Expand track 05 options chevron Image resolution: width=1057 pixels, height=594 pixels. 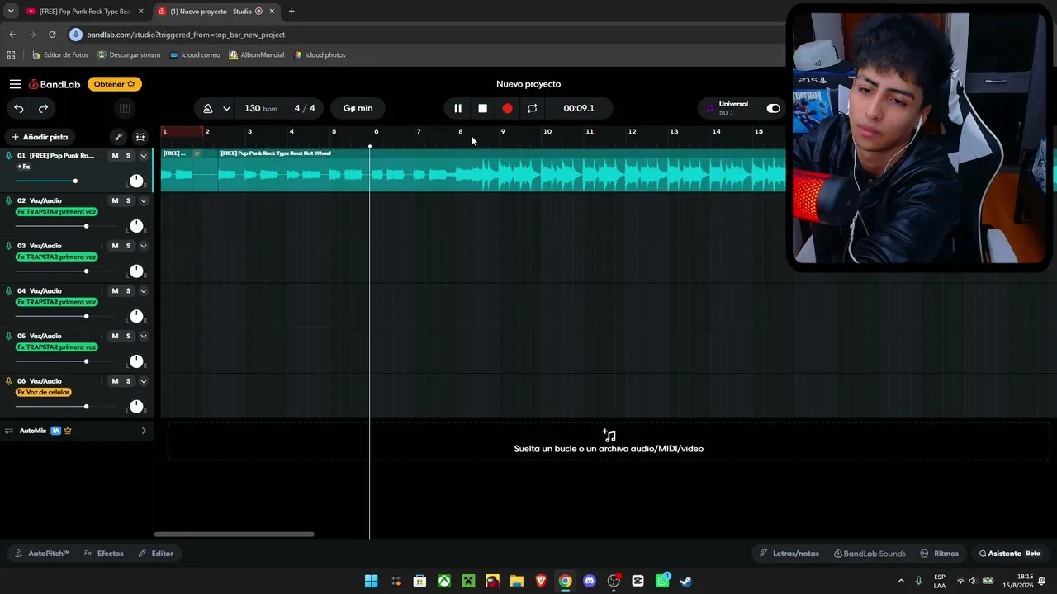click(143, 336)
